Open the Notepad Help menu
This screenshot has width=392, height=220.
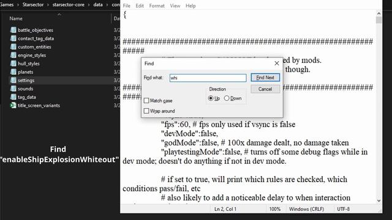pos(190,5)
